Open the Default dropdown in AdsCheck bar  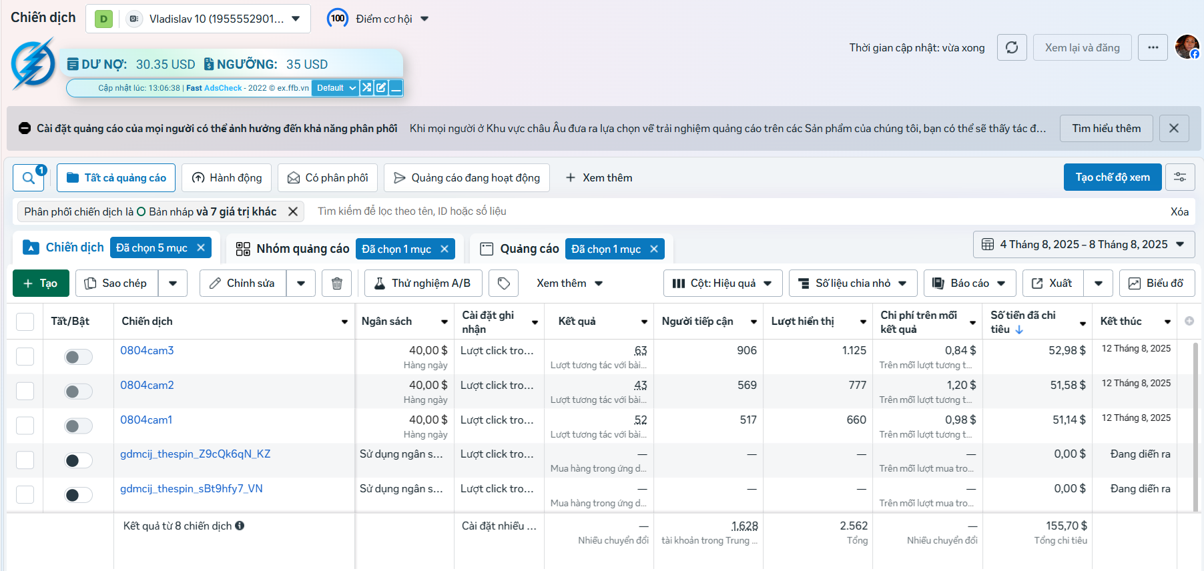point(336,87)
